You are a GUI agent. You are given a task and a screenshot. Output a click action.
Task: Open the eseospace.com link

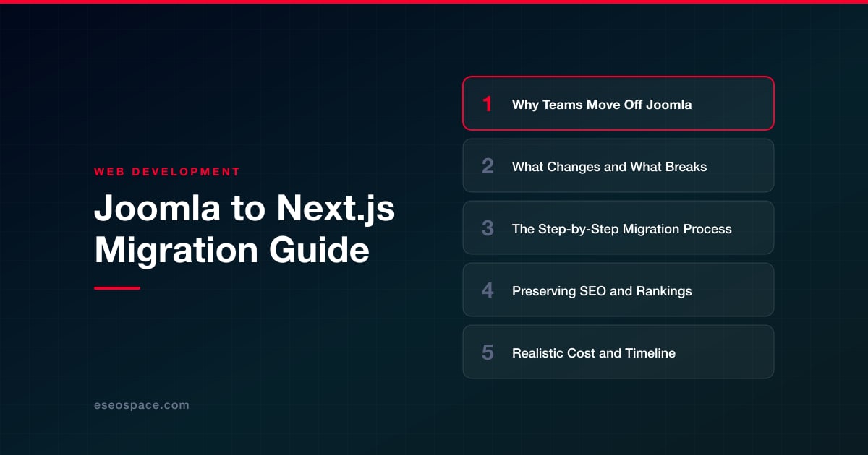(x=142, y=405)
